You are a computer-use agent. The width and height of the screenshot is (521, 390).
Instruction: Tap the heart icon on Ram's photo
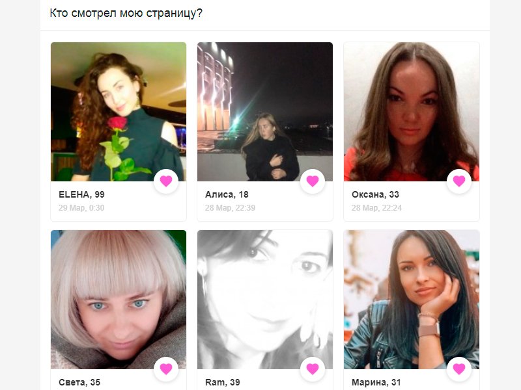[313, 369]
